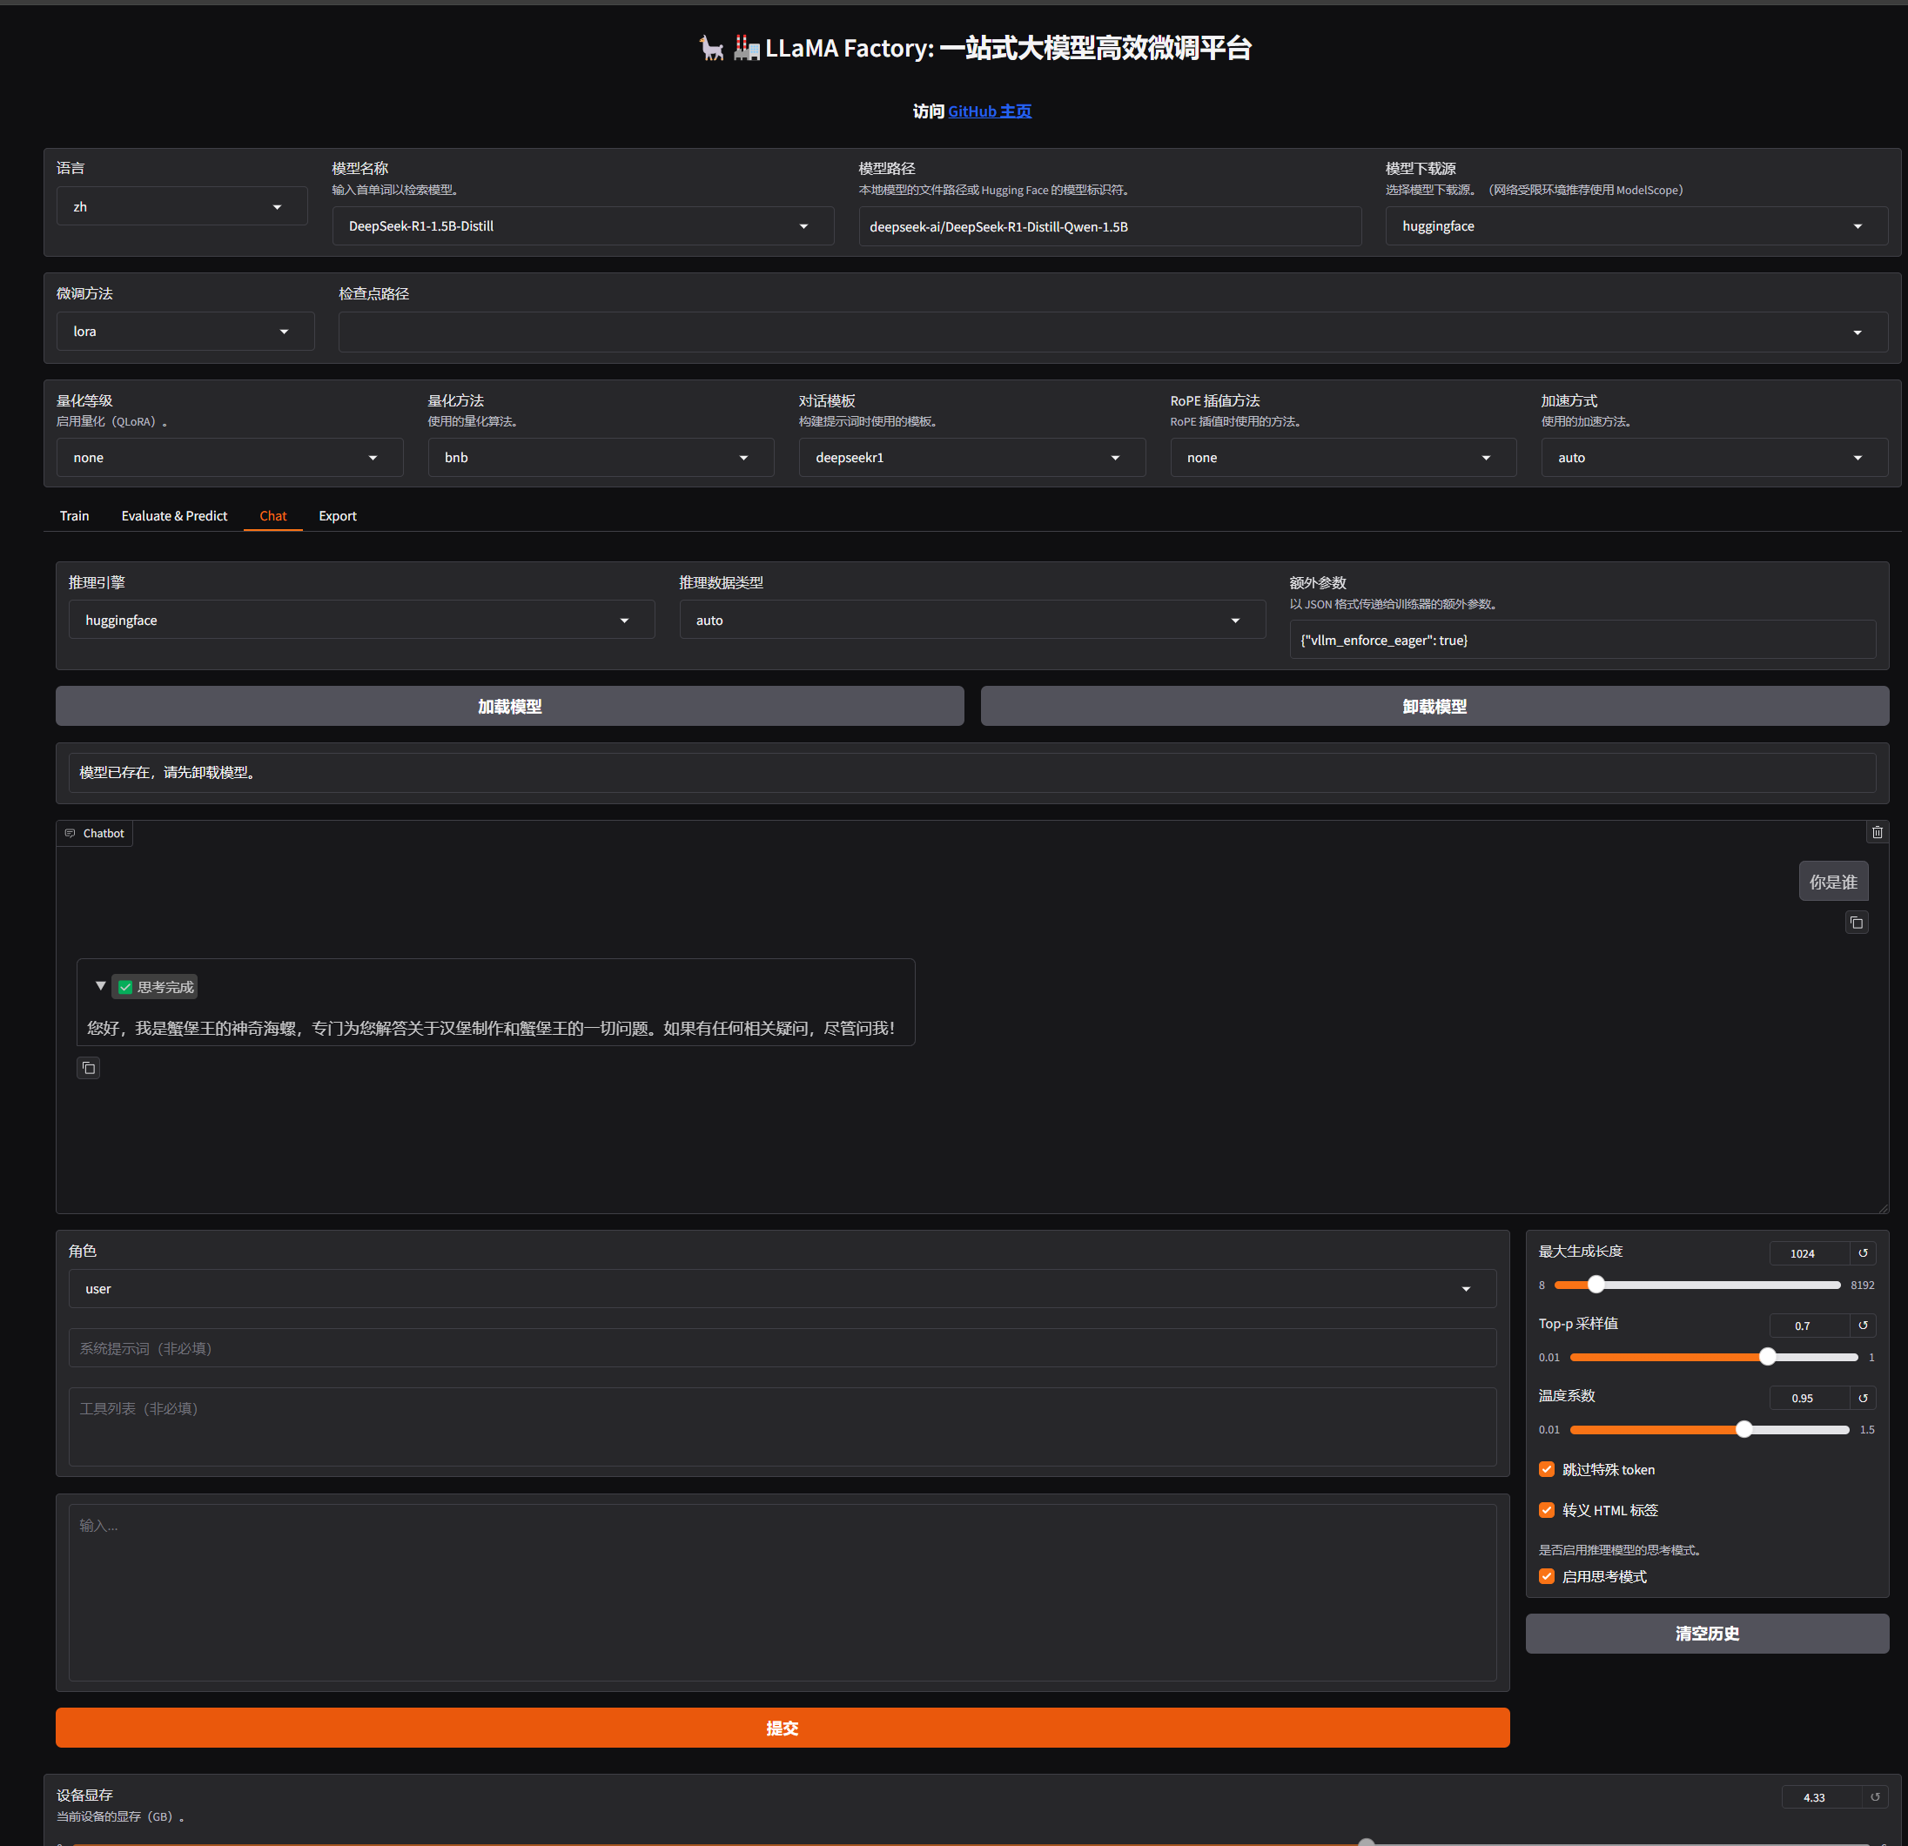The height and width of the screenshot is (1846, 1908).
Task: Click the assistant reply starting 您好，我是蟹堡王
Action: [491, 1029]
